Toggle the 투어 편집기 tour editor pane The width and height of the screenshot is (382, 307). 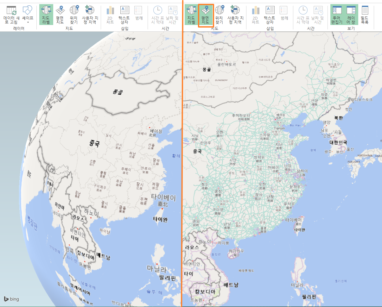click(337, 15)
